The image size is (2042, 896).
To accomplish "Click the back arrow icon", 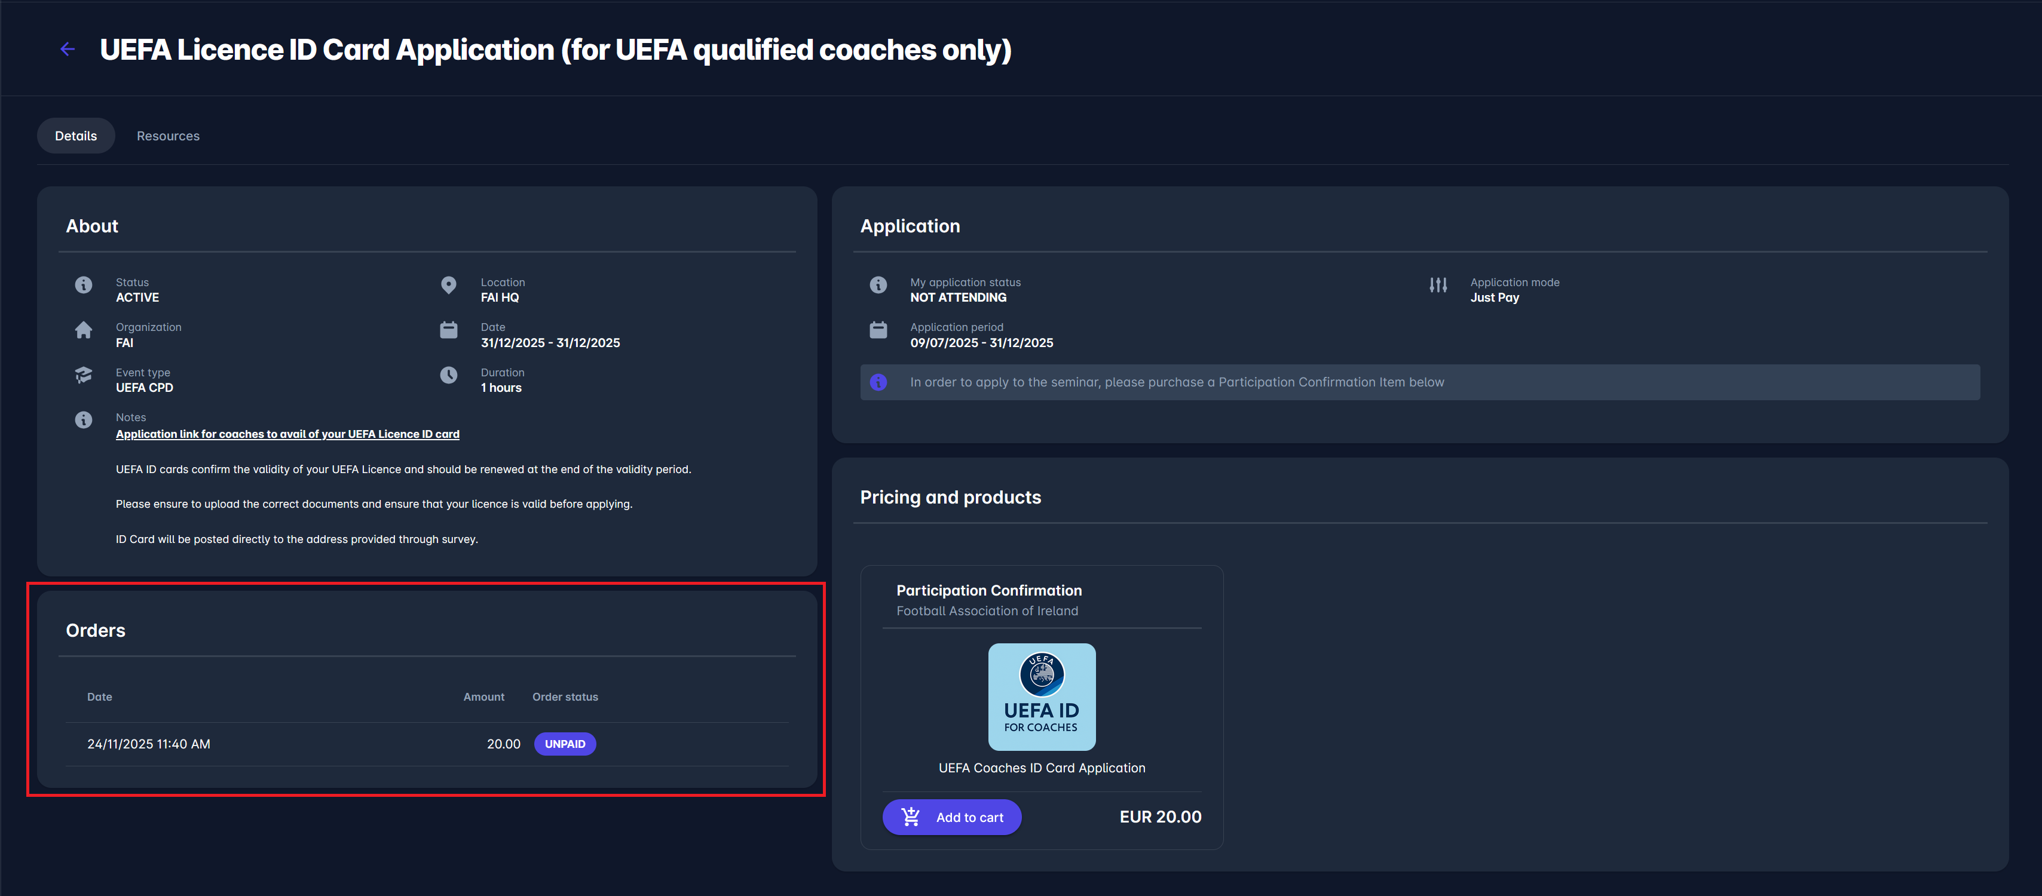I will (68, 49).
